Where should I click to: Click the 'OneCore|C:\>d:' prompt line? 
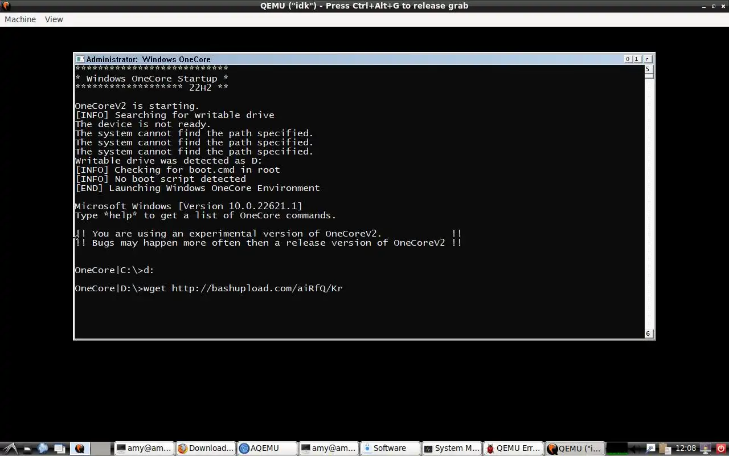coord(114,270)
